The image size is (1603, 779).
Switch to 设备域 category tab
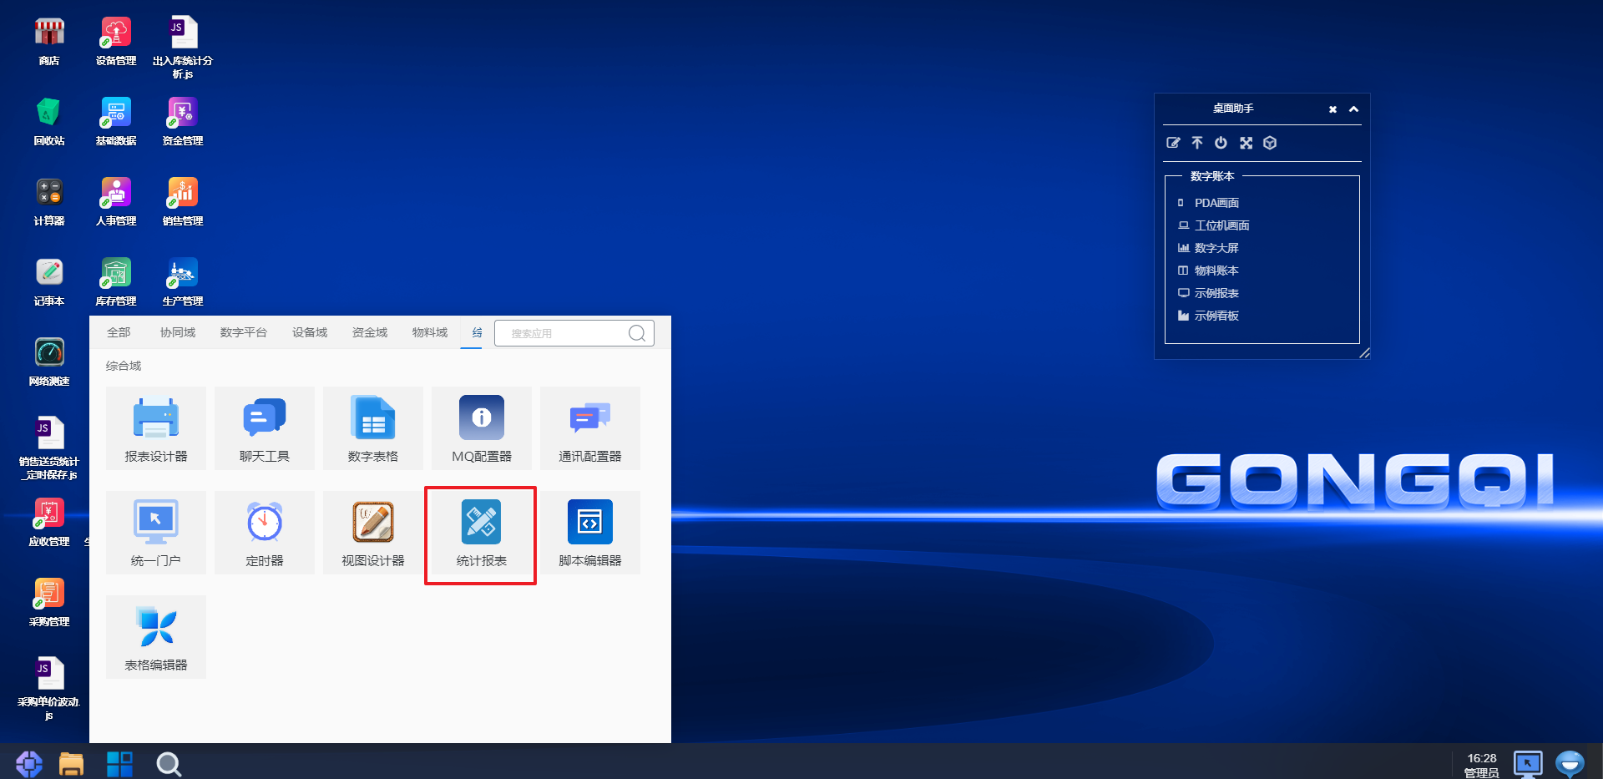click(310, 332)
